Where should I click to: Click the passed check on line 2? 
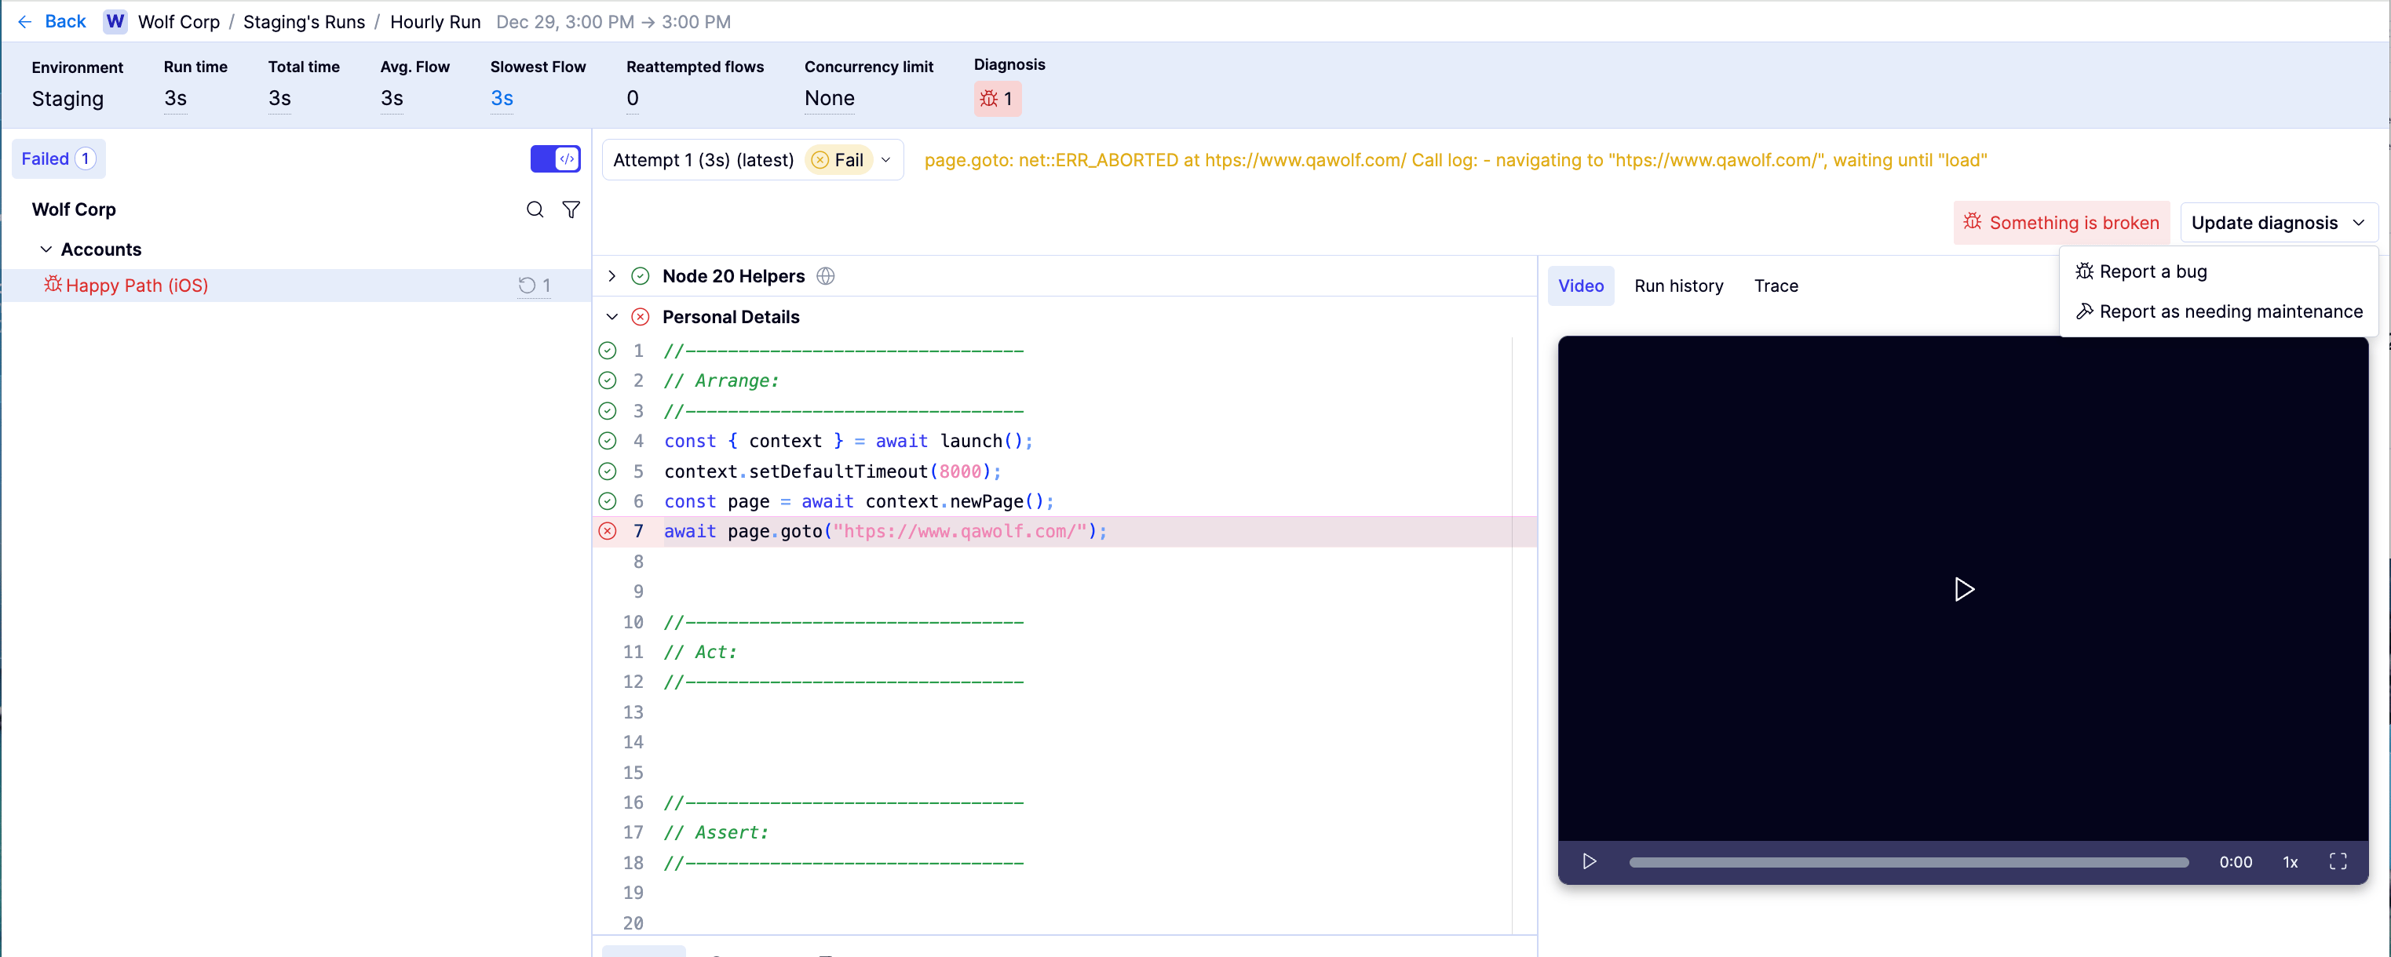click(607, 380)
